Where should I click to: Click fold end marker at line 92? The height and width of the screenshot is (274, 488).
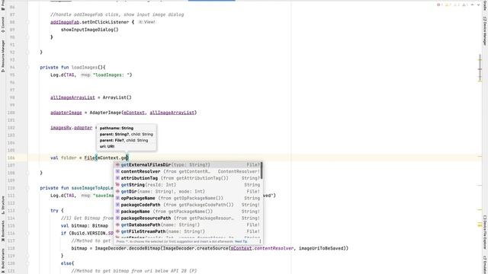pos(27,53)
